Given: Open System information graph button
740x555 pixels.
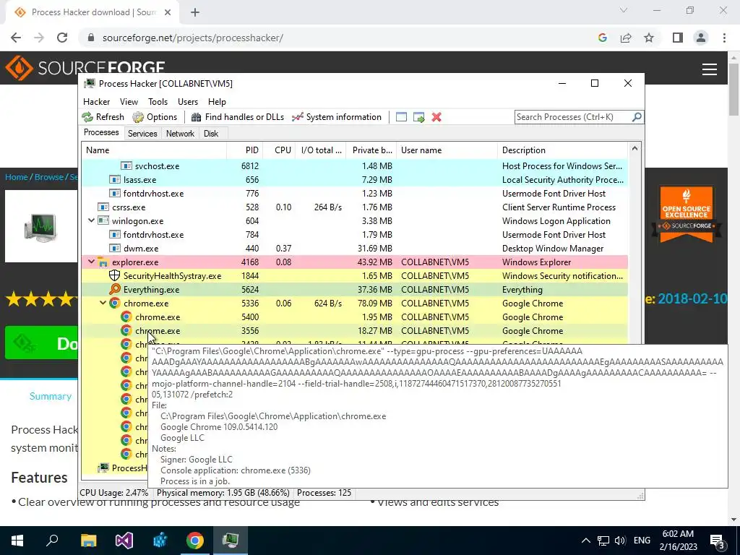Looking at the screenshot, I should (337, 117).
